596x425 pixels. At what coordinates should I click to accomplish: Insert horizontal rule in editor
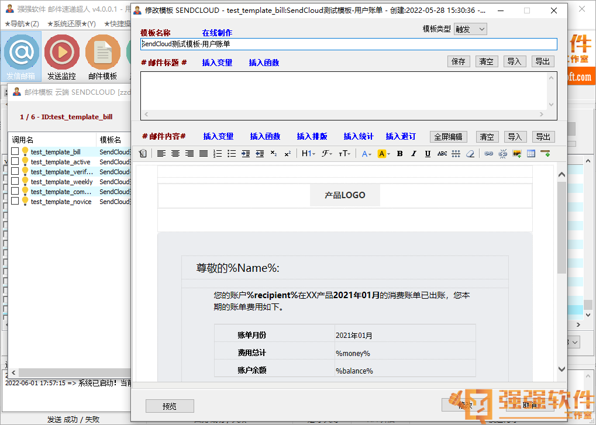point(456,153)
